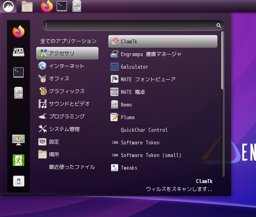Launch Galculator
This screenshot has width=256, height=217.
(163, 67)
